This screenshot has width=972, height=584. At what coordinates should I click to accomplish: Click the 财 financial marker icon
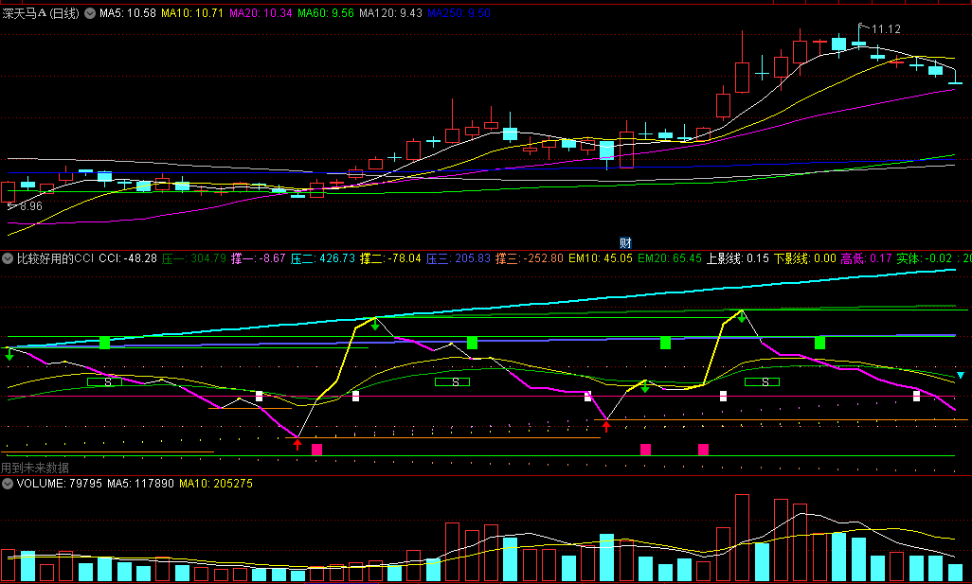(x=625, y=242)
